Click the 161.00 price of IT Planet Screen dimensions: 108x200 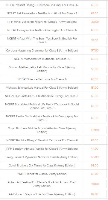pos(95,174)
